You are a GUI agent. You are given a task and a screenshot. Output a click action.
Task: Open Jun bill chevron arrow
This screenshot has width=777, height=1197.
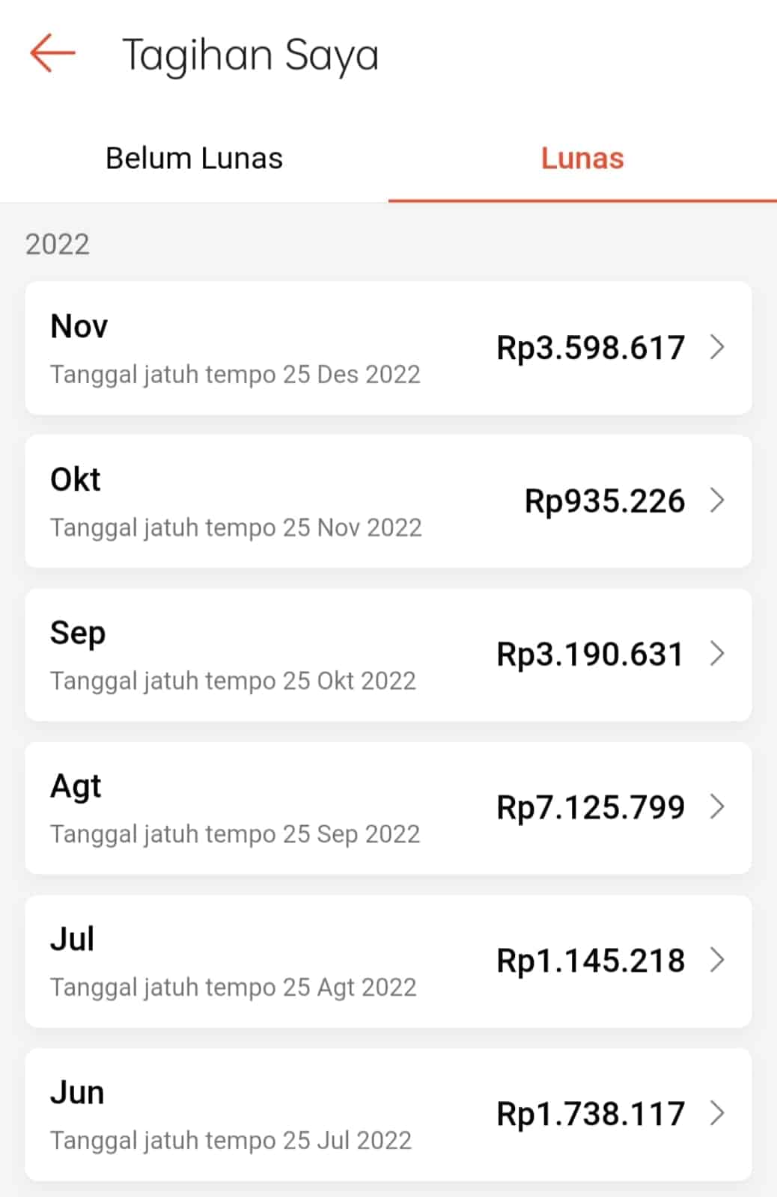click(x=717, y=1114)
